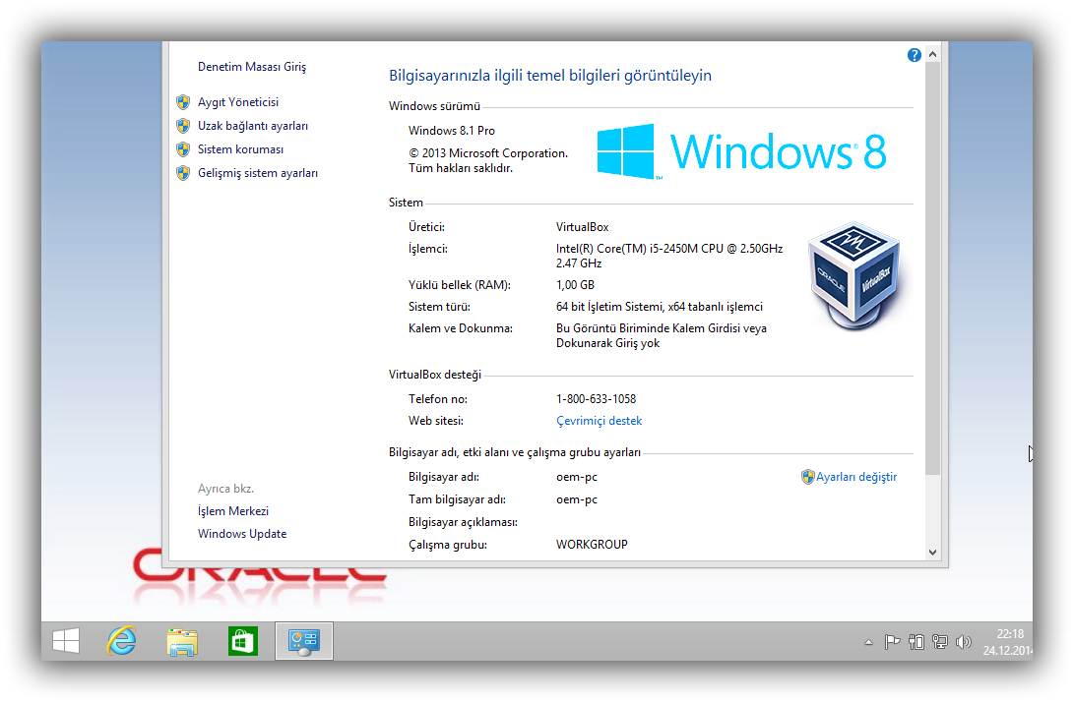The height and width of the screenshot is (702, 1074).
Task: Click the shield icon beside Uzak bağlantı ayarları
Action: click(x=183, y=126)
